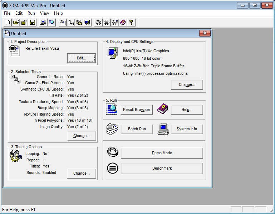Click the gears icon in Testing Options
The image size is (275, 214).
[x=16, y=156]
